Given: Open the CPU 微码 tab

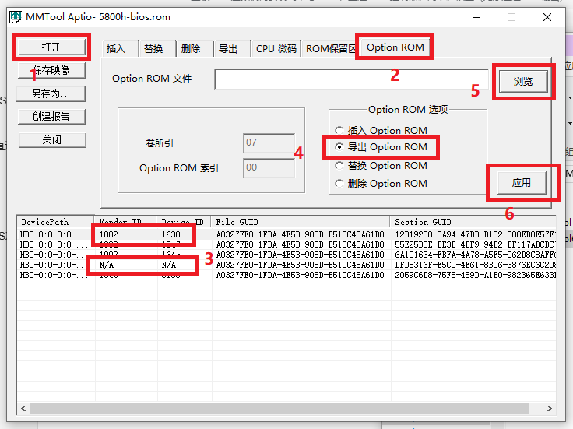Looking at the screenshot, I should [276, 49].
